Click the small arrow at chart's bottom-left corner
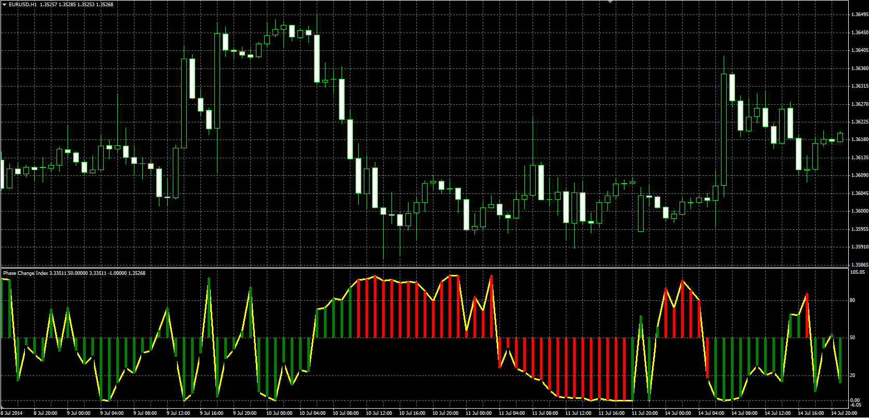This screenshot has height=418, width=869. coord(2,408)
